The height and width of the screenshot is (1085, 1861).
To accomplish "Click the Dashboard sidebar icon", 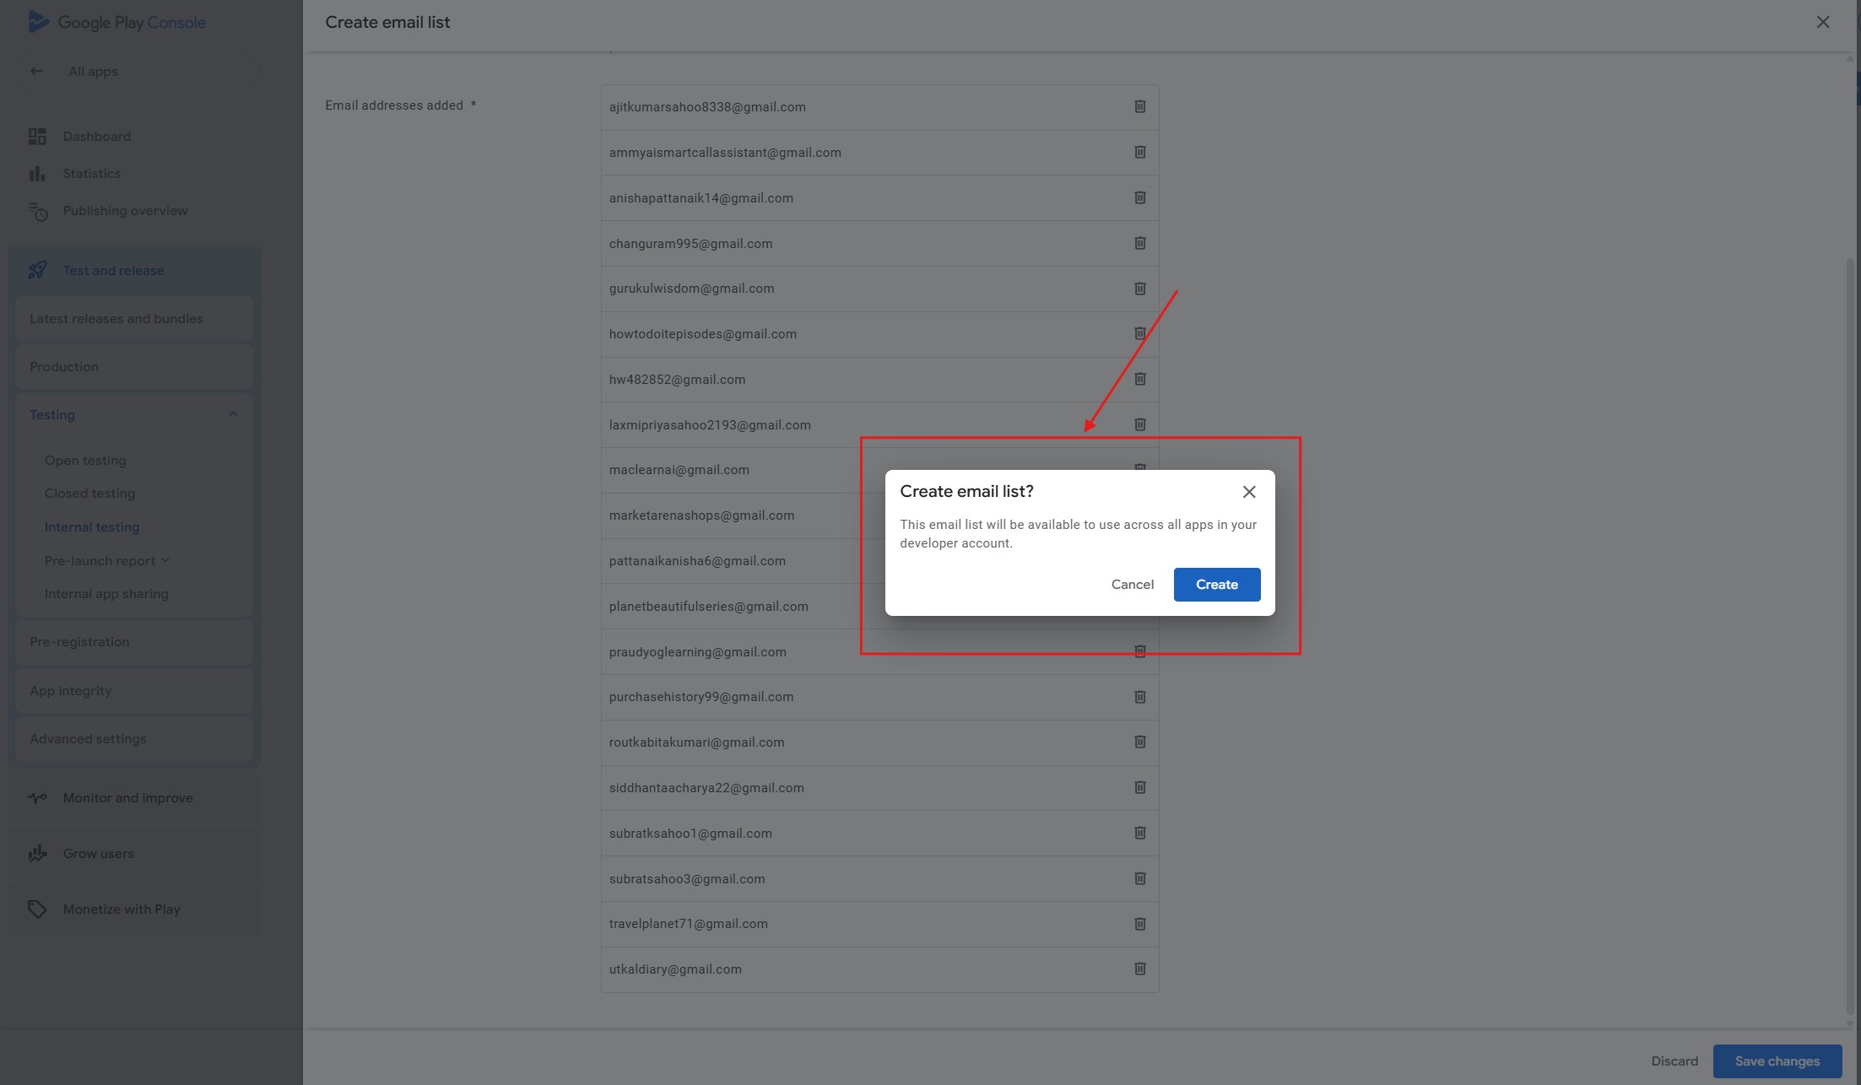I will click(37, 137).
